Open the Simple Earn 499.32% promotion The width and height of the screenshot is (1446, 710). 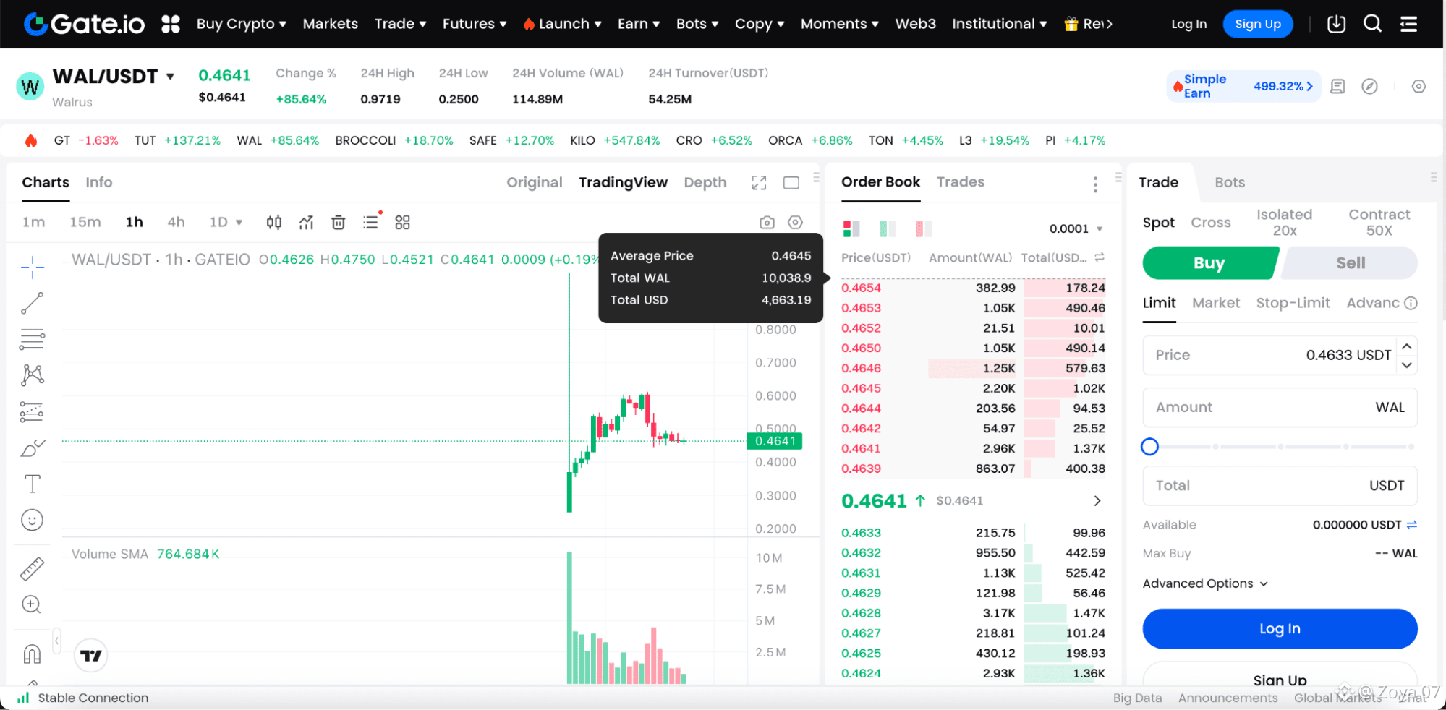(1243, 87)
